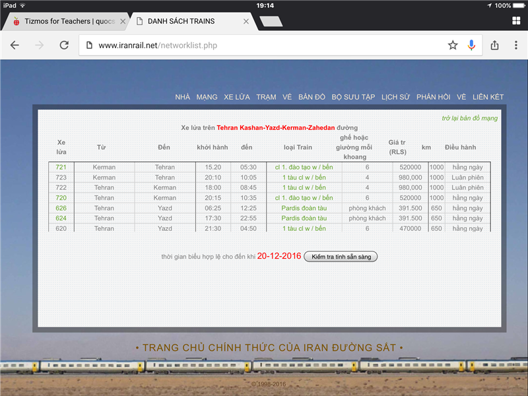
Task: Open the TRẠM menu item
Action: coord(266,97)
